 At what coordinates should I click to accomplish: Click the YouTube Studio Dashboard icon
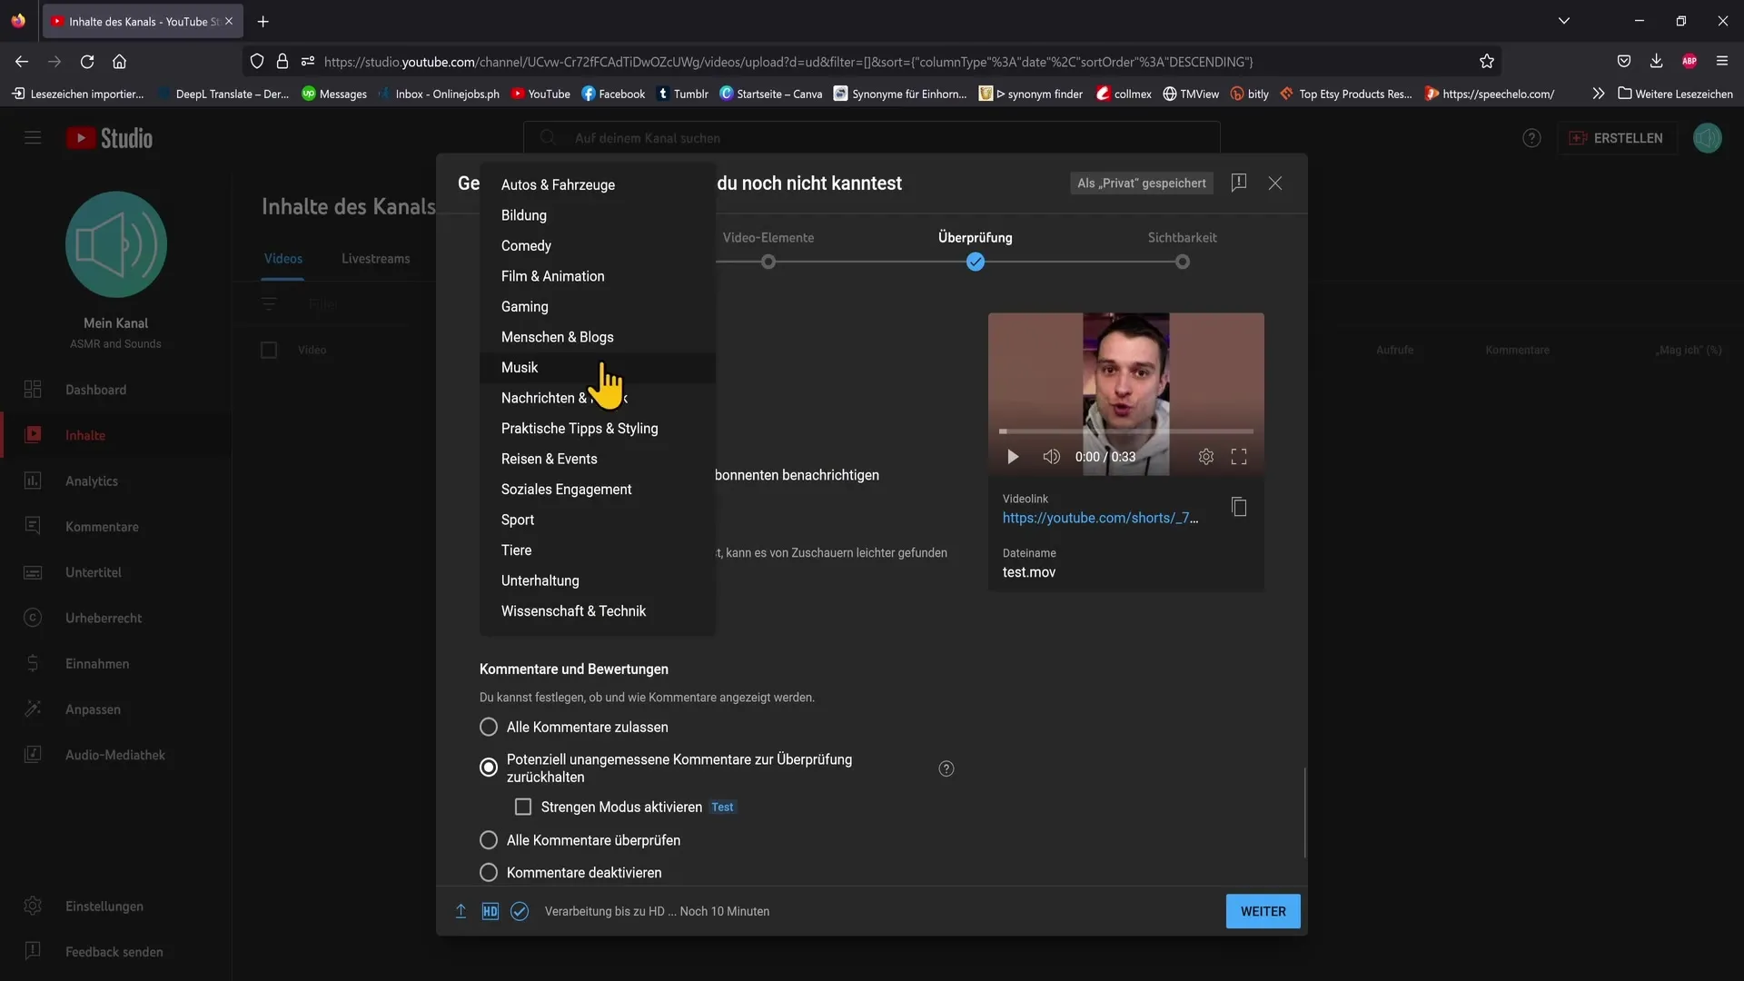coord(33,390)
